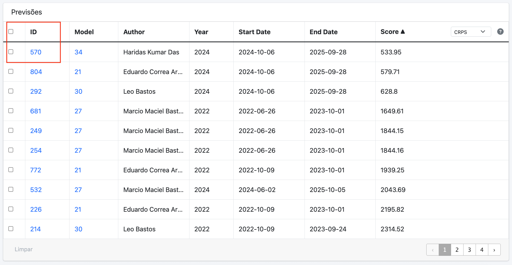The width and height of the screenshot is (512, 265).
Task: Click the help question mark icon
Action: 500,32
